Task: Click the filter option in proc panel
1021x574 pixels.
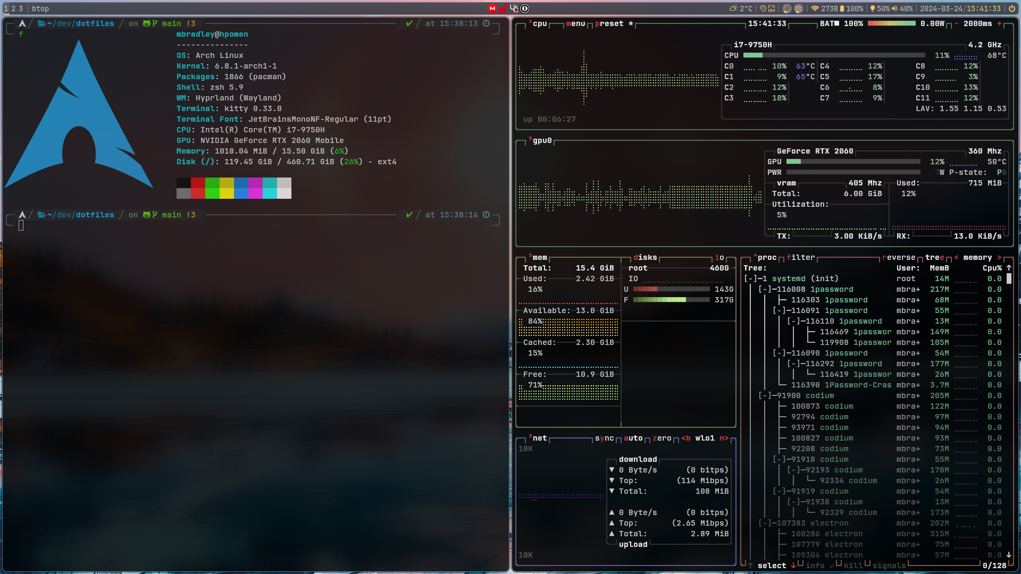Action: 800,258
